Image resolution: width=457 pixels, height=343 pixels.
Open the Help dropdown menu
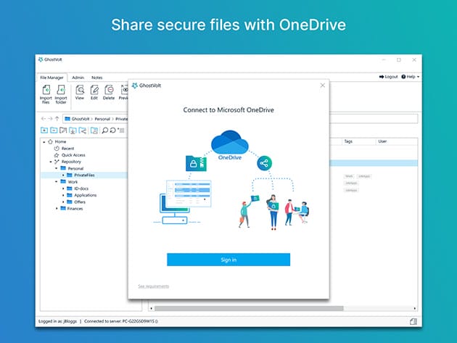coord(412,76)
